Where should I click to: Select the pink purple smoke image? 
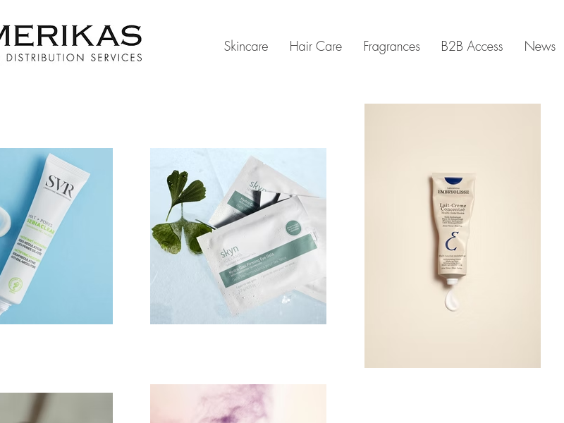[238, 403]
